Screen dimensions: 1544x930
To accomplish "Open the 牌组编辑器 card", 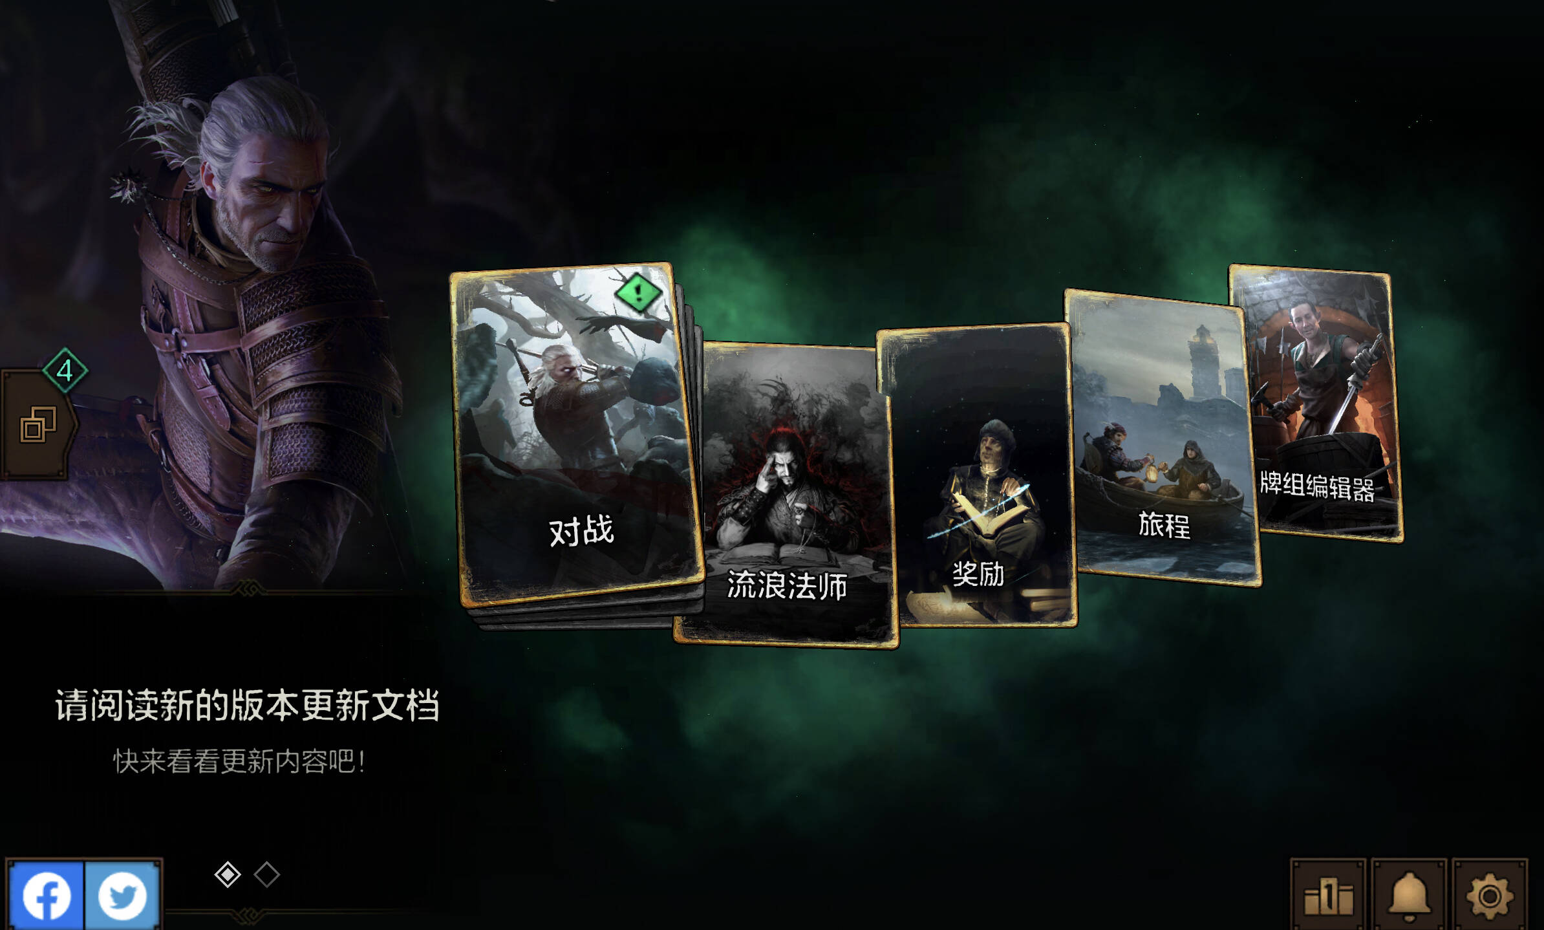I will coord(1316,402).
